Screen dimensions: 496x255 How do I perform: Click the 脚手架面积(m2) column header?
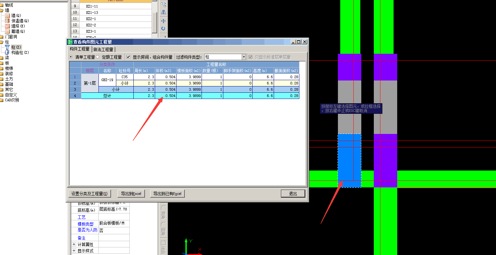(x=238, y=71)
